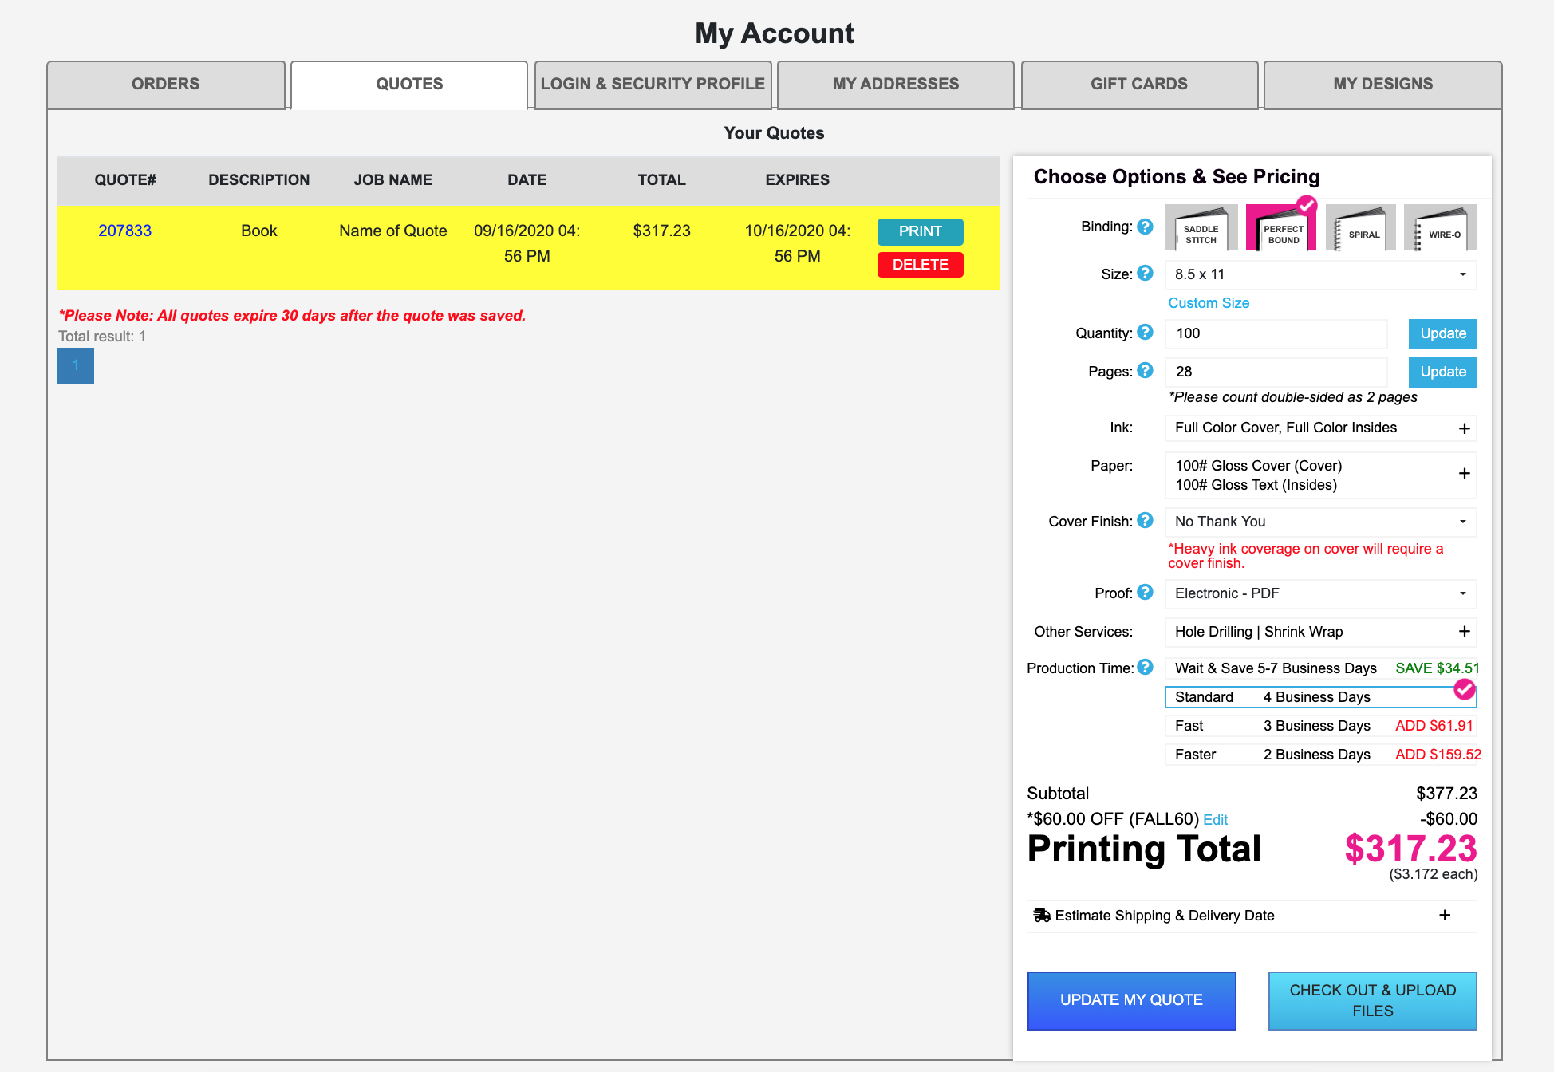Click Production Time help icon

[x=1145, y=668]
